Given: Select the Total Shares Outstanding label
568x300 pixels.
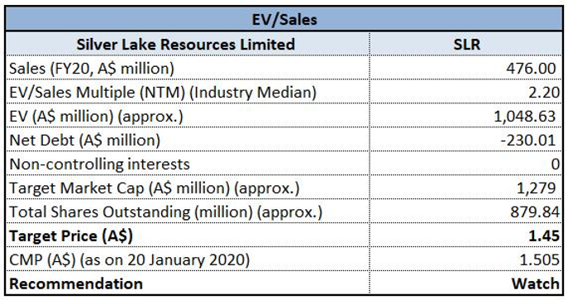Looking at the screenshot, I should pos(165,212).
